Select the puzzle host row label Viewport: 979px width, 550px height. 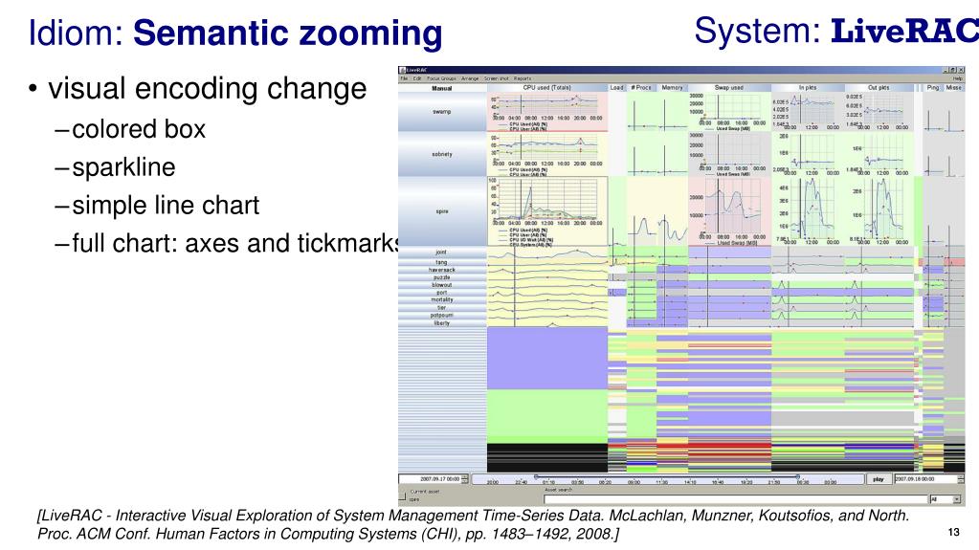(x=441, y=277)
